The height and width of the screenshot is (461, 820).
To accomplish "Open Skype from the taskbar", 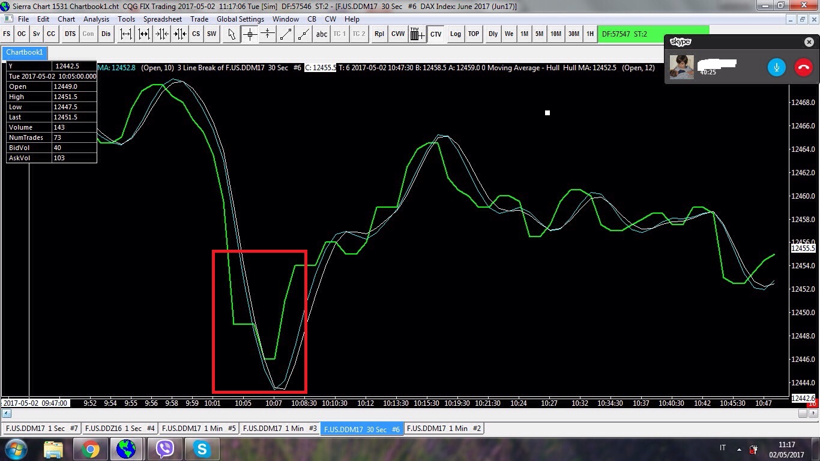I will pyautogui.click(x=202, y=449).
